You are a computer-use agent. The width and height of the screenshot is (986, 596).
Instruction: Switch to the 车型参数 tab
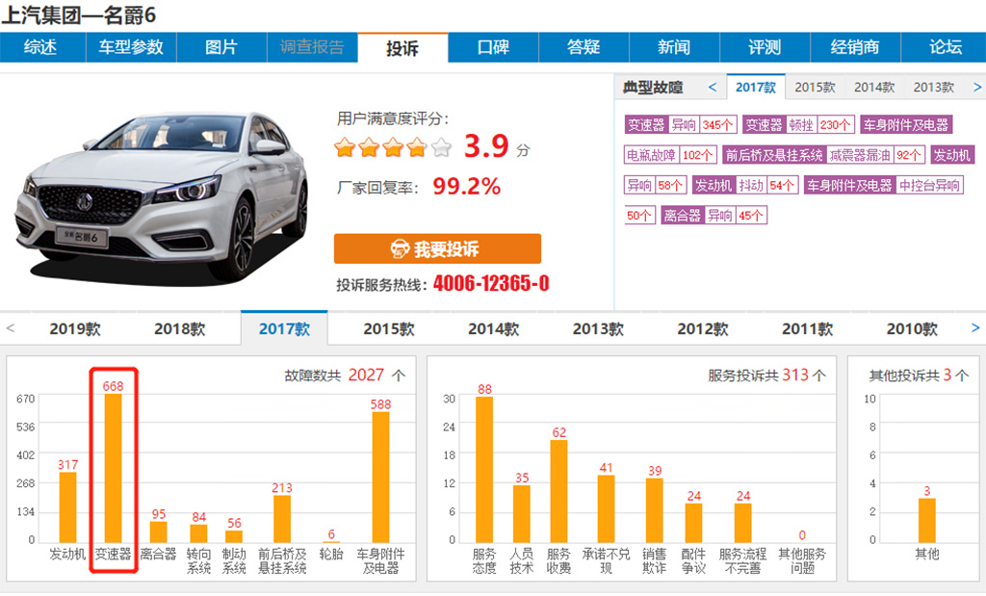[x=131, y=47]
